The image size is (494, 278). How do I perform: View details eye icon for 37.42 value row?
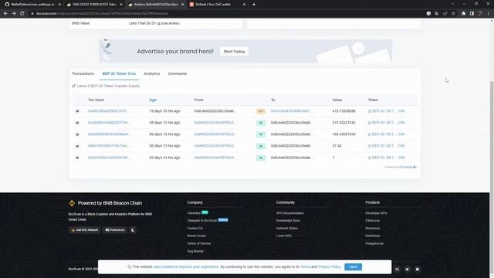pos(77,146)
